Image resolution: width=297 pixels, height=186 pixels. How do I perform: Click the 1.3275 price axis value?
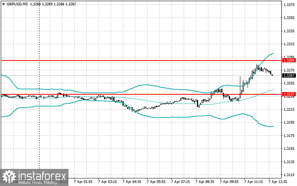click(x=289, y=70)
